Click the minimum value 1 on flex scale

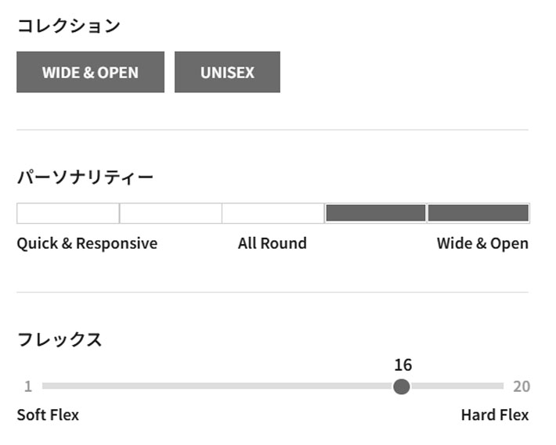pos(28,386)
